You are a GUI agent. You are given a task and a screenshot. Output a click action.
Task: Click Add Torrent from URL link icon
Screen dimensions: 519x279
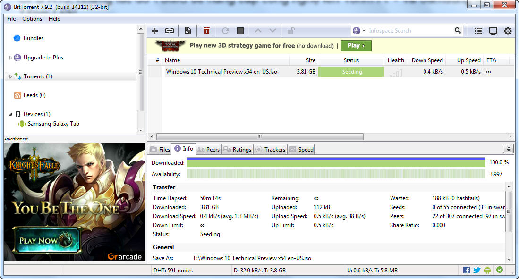point(169,31)
